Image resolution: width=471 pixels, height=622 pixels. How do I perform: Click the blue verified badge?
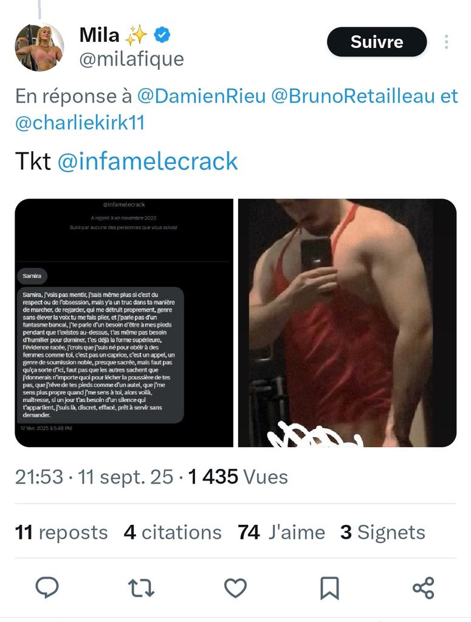click(162, 35)
